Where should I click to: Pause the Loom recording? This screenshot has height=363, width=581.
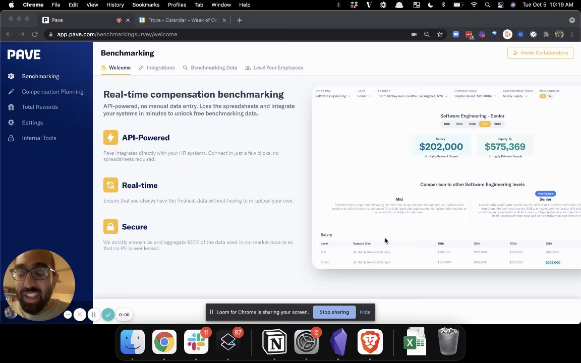[x=94, y=315]
